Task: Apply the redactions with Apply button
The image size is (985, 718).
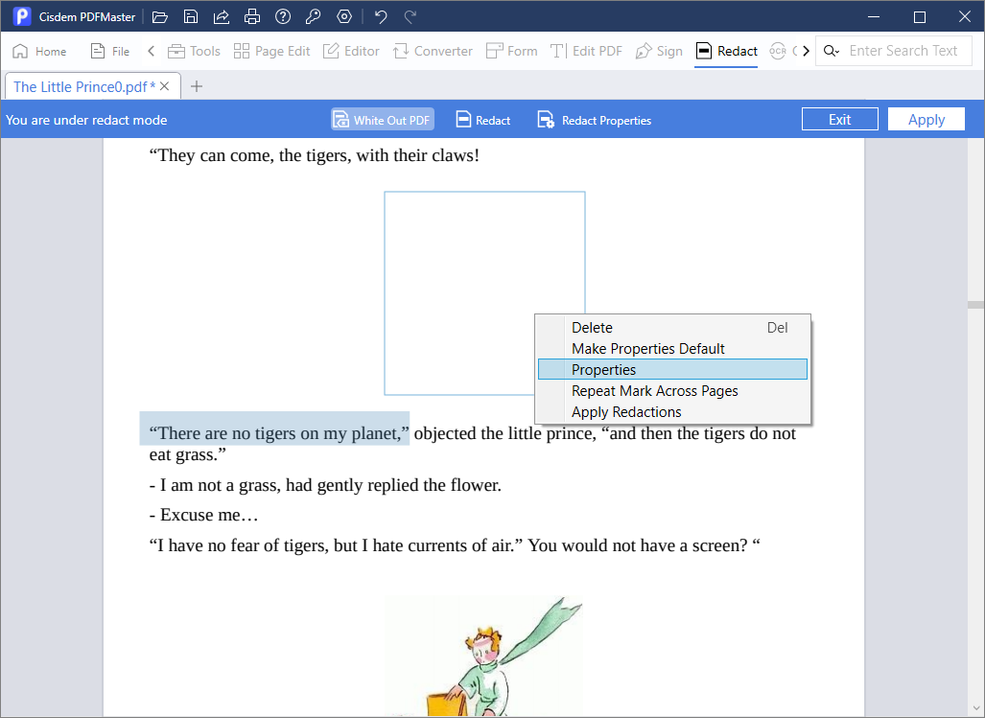Action: tap(926, 119)
